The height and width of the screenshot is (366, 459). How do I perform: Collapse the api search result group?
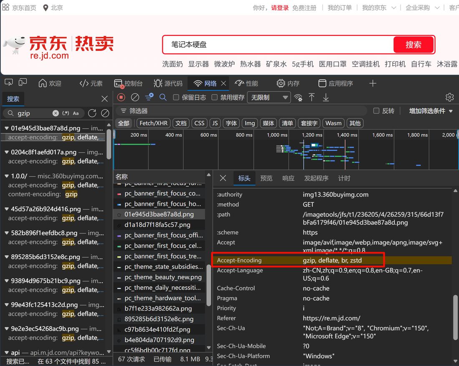pos(6,353)
